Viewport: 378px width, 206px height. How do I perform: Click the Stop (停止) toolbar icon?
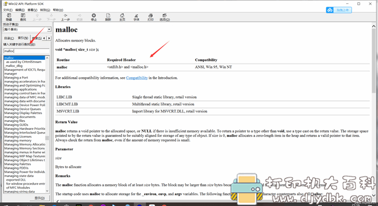[94, 17]
